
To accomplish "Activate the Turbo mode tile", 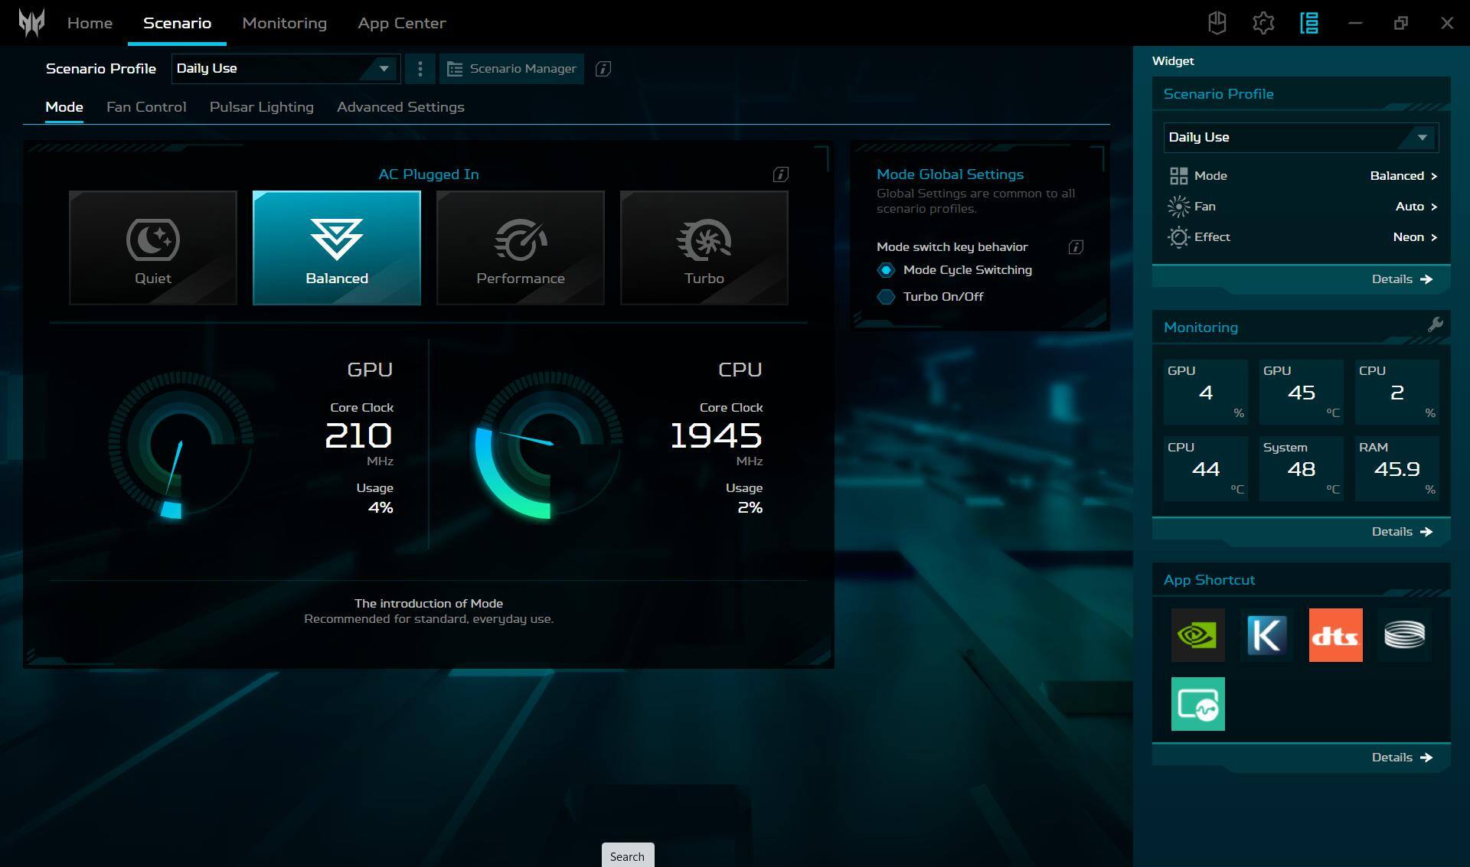I will click(704, 248).
